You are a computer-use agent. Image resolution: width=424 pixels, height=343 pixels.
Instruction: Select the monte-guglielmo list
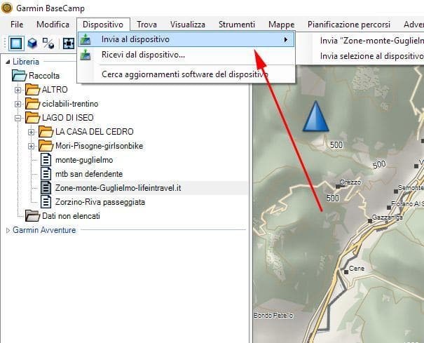coord(84,160)
